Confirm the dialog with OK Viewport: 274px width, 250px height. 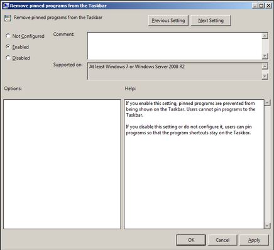[191, 240]
